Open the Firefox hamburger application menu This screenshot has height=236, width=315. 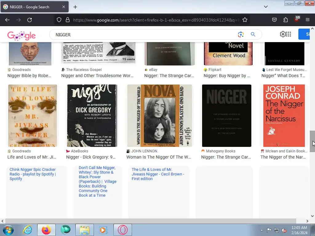pos(308,20)
